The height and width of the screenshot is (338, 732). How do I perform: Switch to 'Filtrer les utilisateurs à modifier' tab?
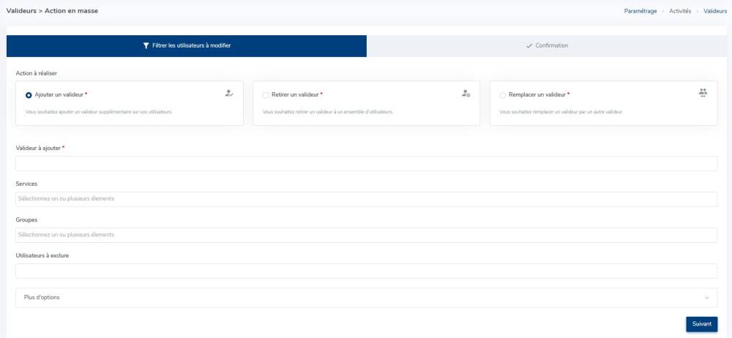click(x=187, y=45)
